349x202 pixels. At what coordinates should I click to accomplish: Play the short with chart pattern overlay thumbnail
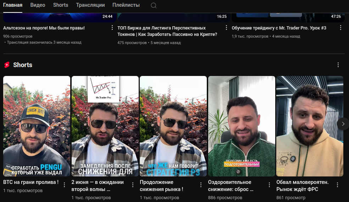pos(105,126)
